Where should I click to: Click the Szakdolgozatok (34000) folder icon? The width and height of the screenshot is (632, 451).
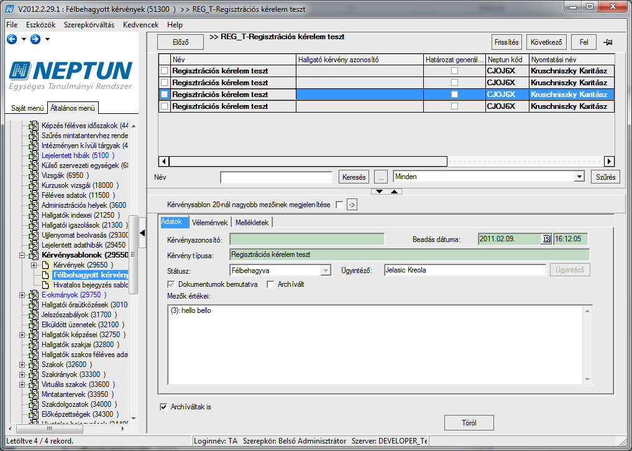[x=34, y=404]
